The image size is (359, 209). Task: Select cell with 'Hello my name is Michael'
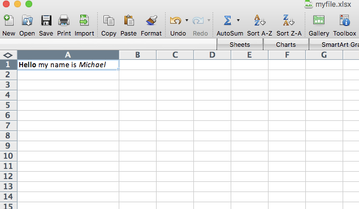point(68,65)
